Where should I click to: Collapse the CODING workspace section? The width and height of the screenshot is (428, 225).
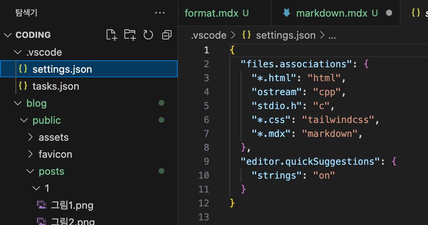tap(8, 35)
